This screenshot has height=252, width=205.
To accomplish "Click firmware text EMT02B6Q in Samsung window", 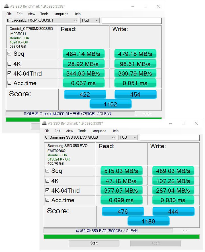I will click(x=56, y=151).
